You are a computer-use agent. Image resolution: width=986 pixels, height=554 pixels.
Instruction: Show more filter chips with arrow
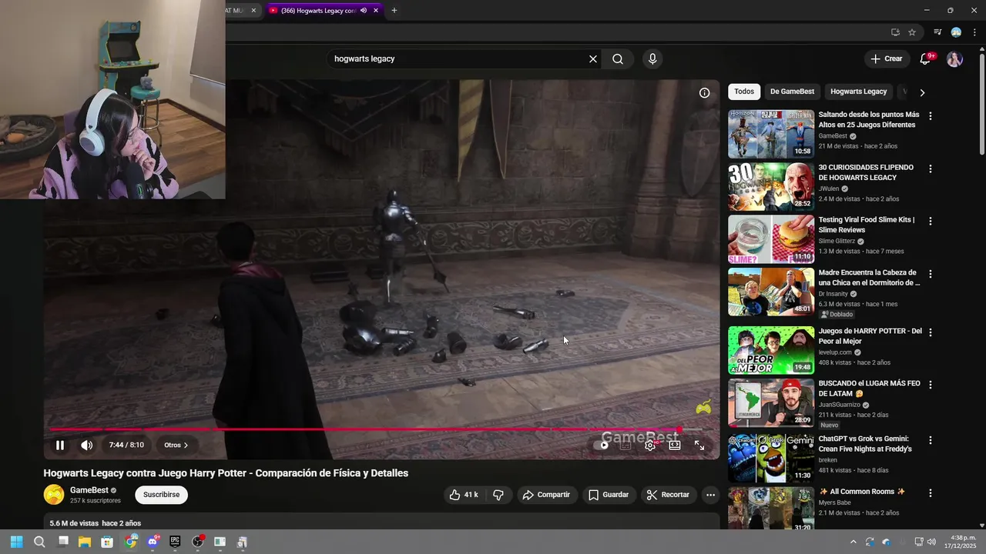tap(922, 92)
